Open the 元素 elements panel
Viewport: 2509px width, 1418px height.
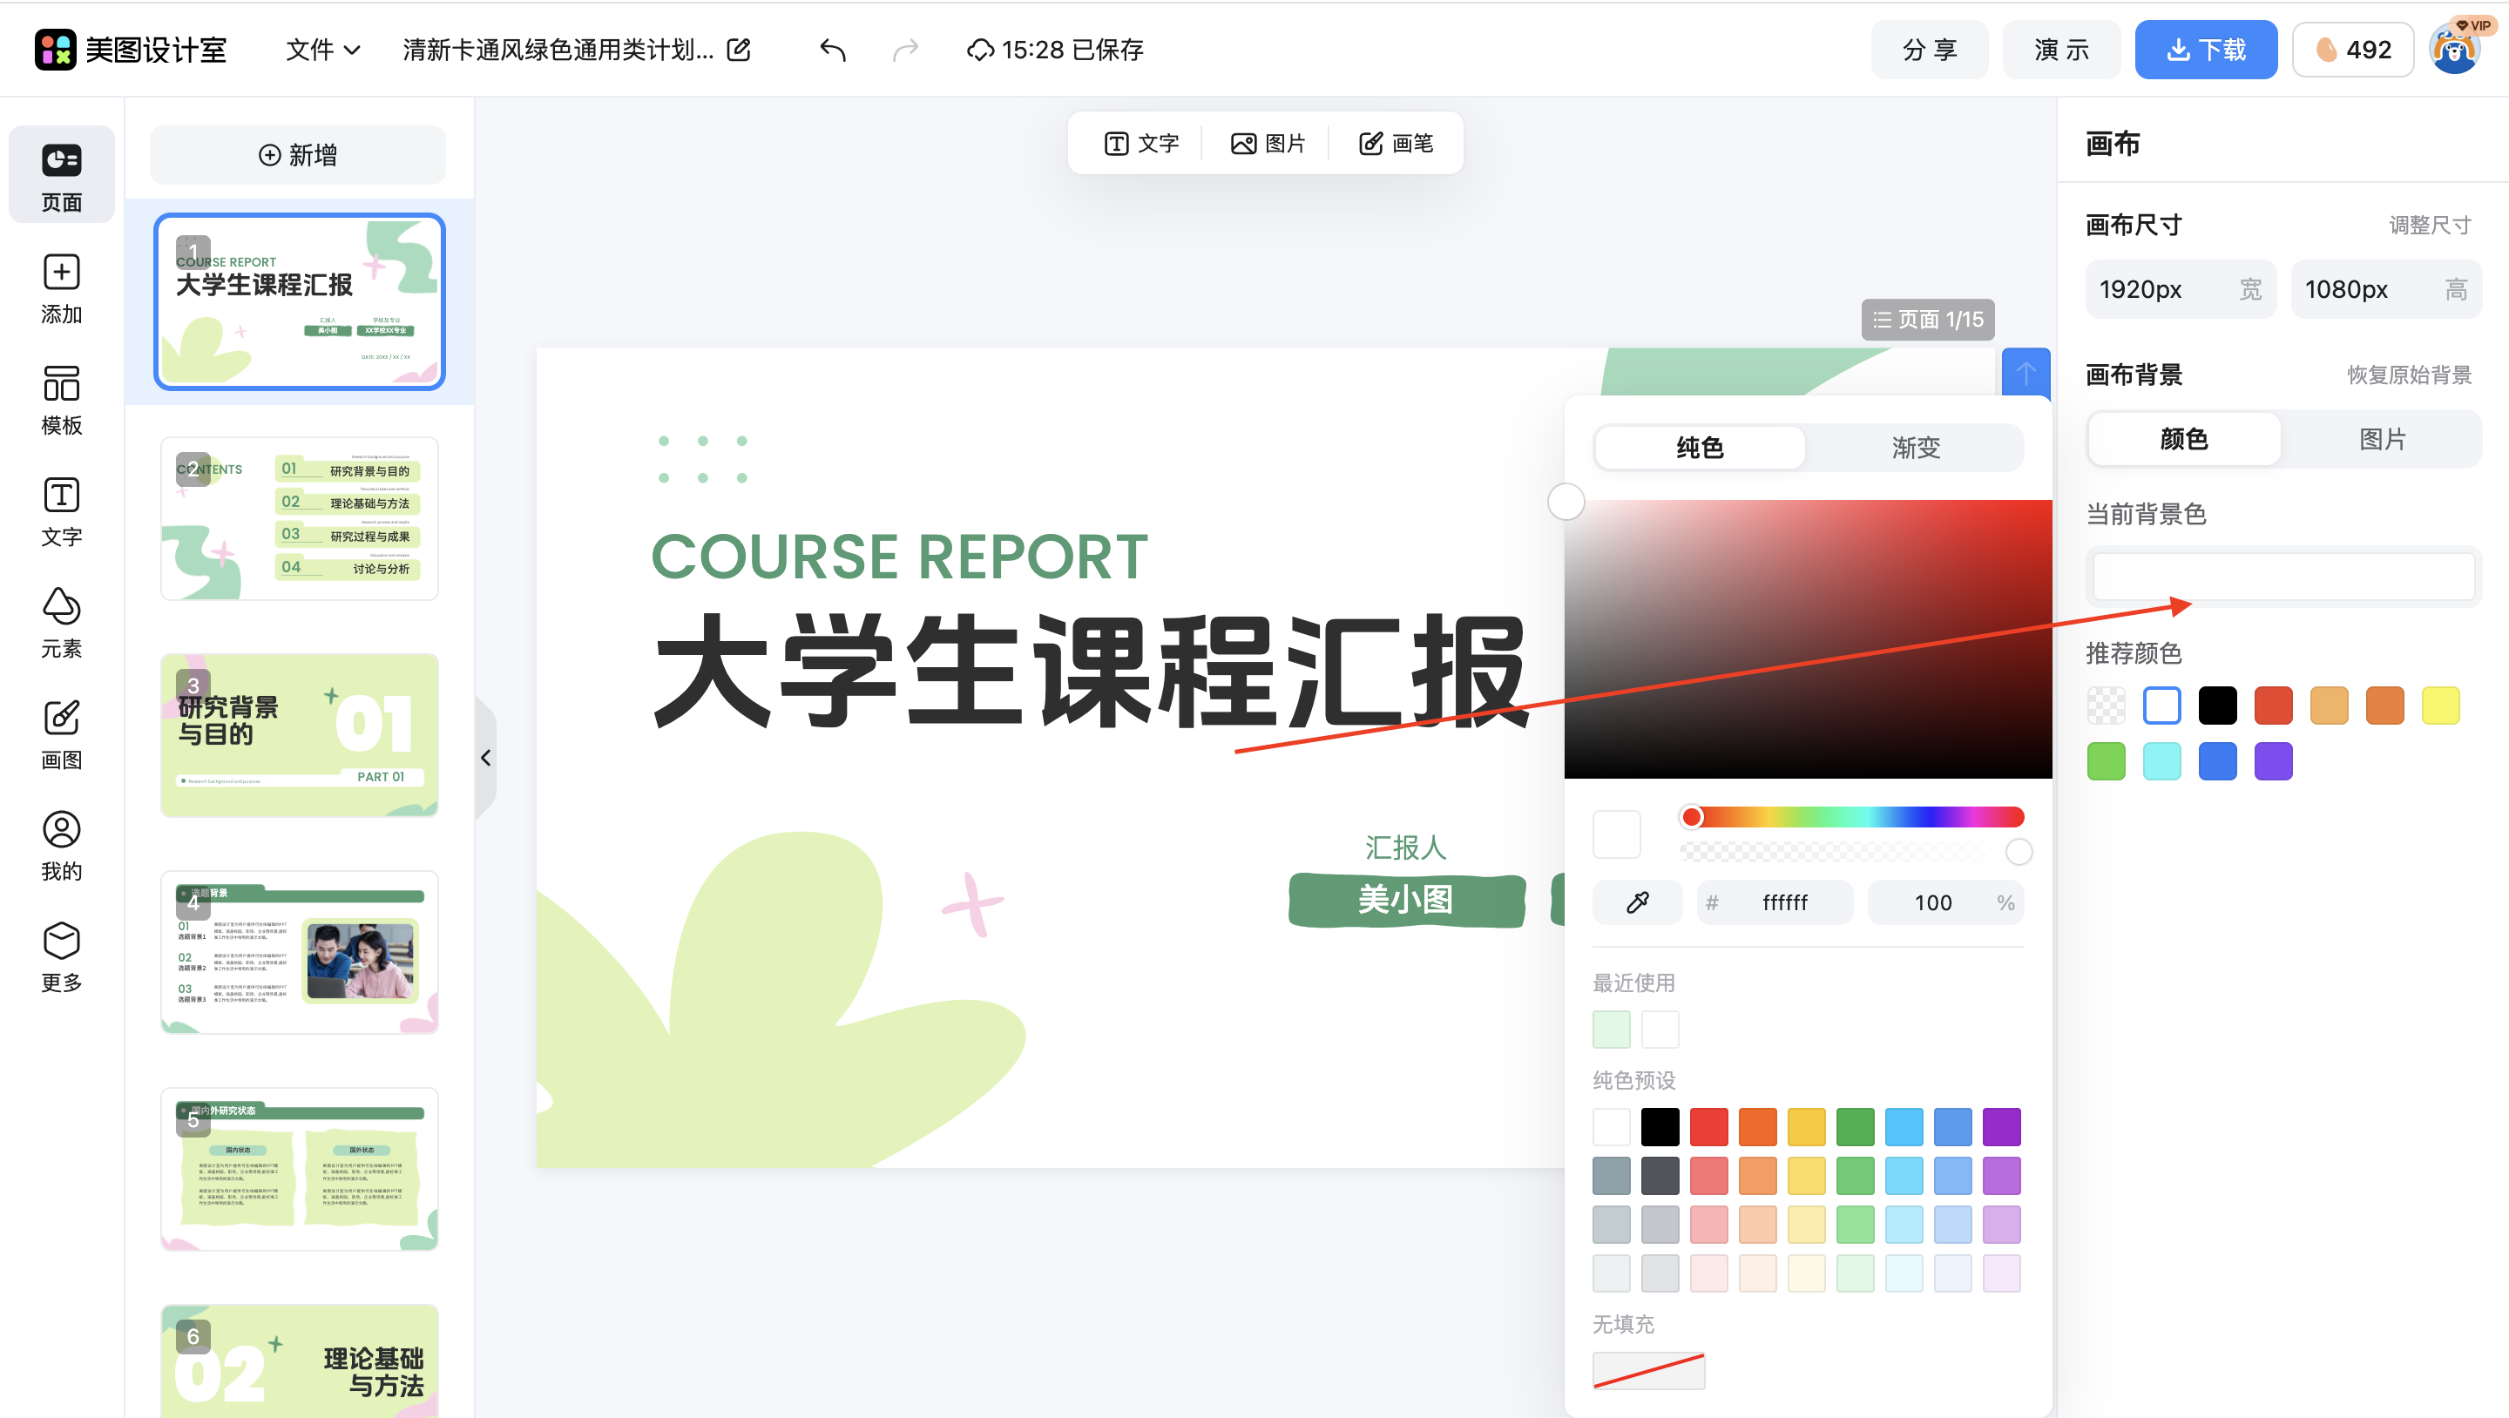click(x=60, y=620)
